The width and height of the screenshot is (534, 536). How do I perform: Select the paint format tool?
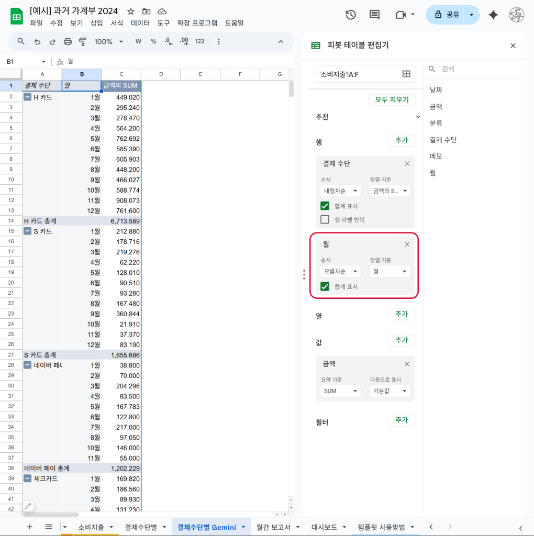point(82,41)
